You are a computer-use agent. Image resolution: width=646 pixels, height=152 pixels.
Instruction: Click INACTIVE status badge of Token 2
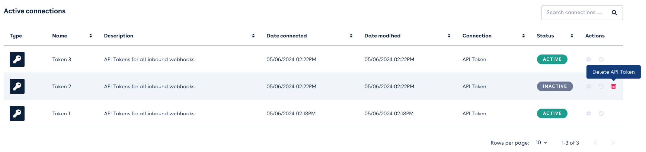[x=554, y=86]
